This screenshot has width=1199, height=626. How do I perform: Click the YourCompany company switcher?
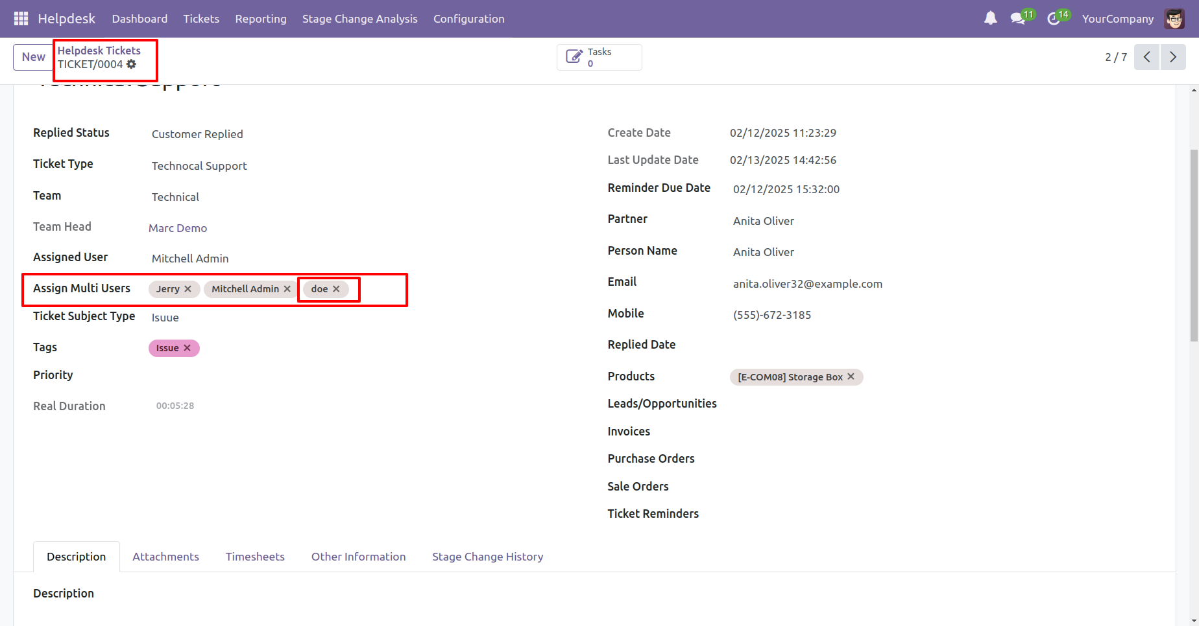pyautogui.click(x=1118, y=19)
